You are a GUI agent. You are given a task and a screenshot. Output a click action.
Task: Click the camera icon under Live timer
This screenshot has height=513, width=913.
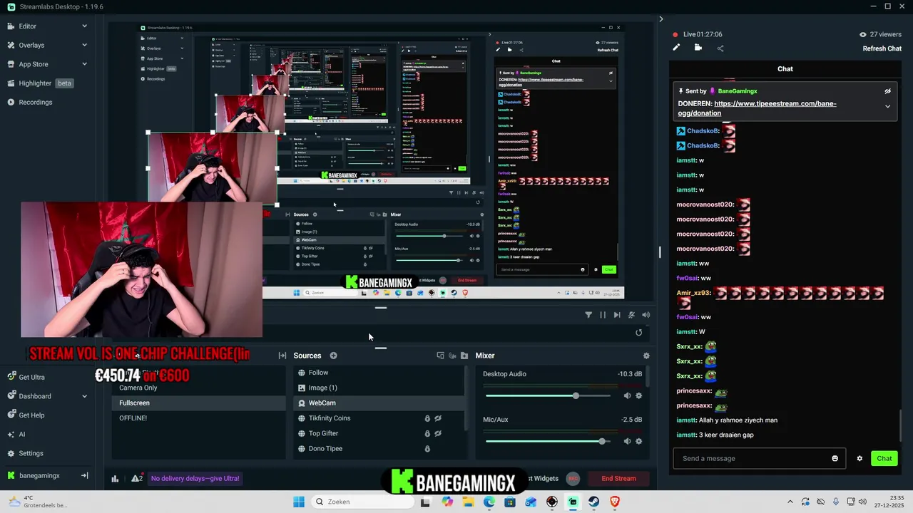[698, 48]
